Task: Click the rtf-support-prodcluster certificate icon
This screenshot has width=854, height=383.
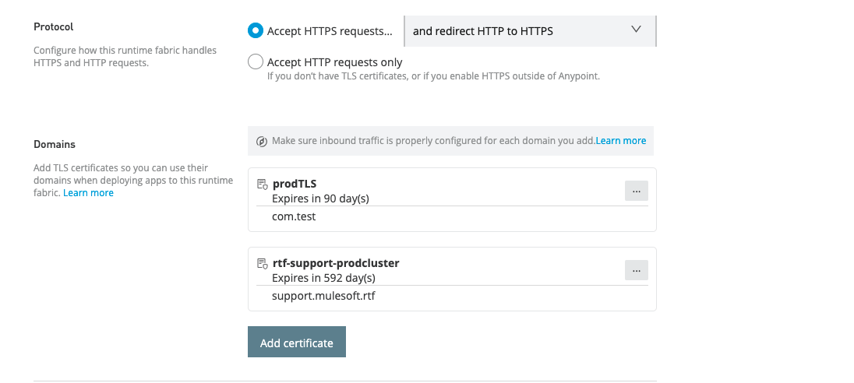Action: (x=262, y=264)
